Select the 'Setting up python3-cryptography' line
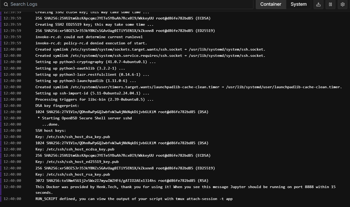350x207 pixels. tap(96, 62)
